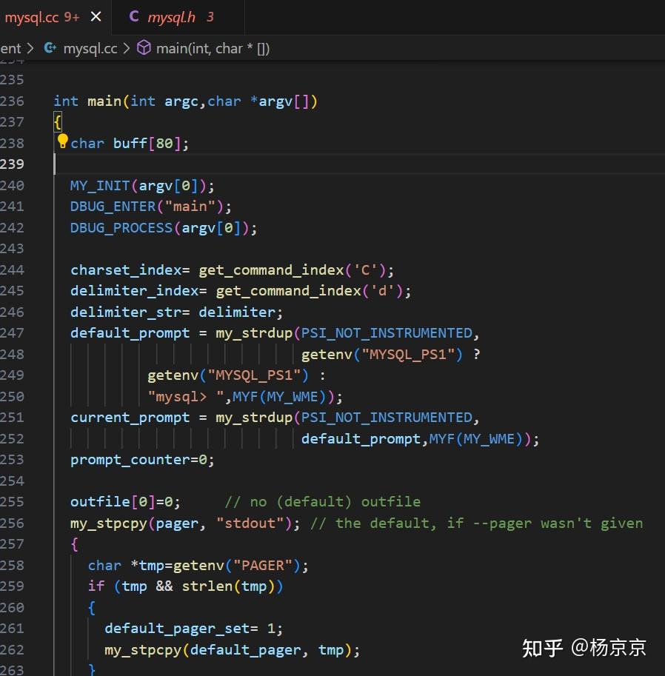Click the C file icon on mysql.h tab
The height and width of the screenshot is (676, 665).
tap(134, 17)
